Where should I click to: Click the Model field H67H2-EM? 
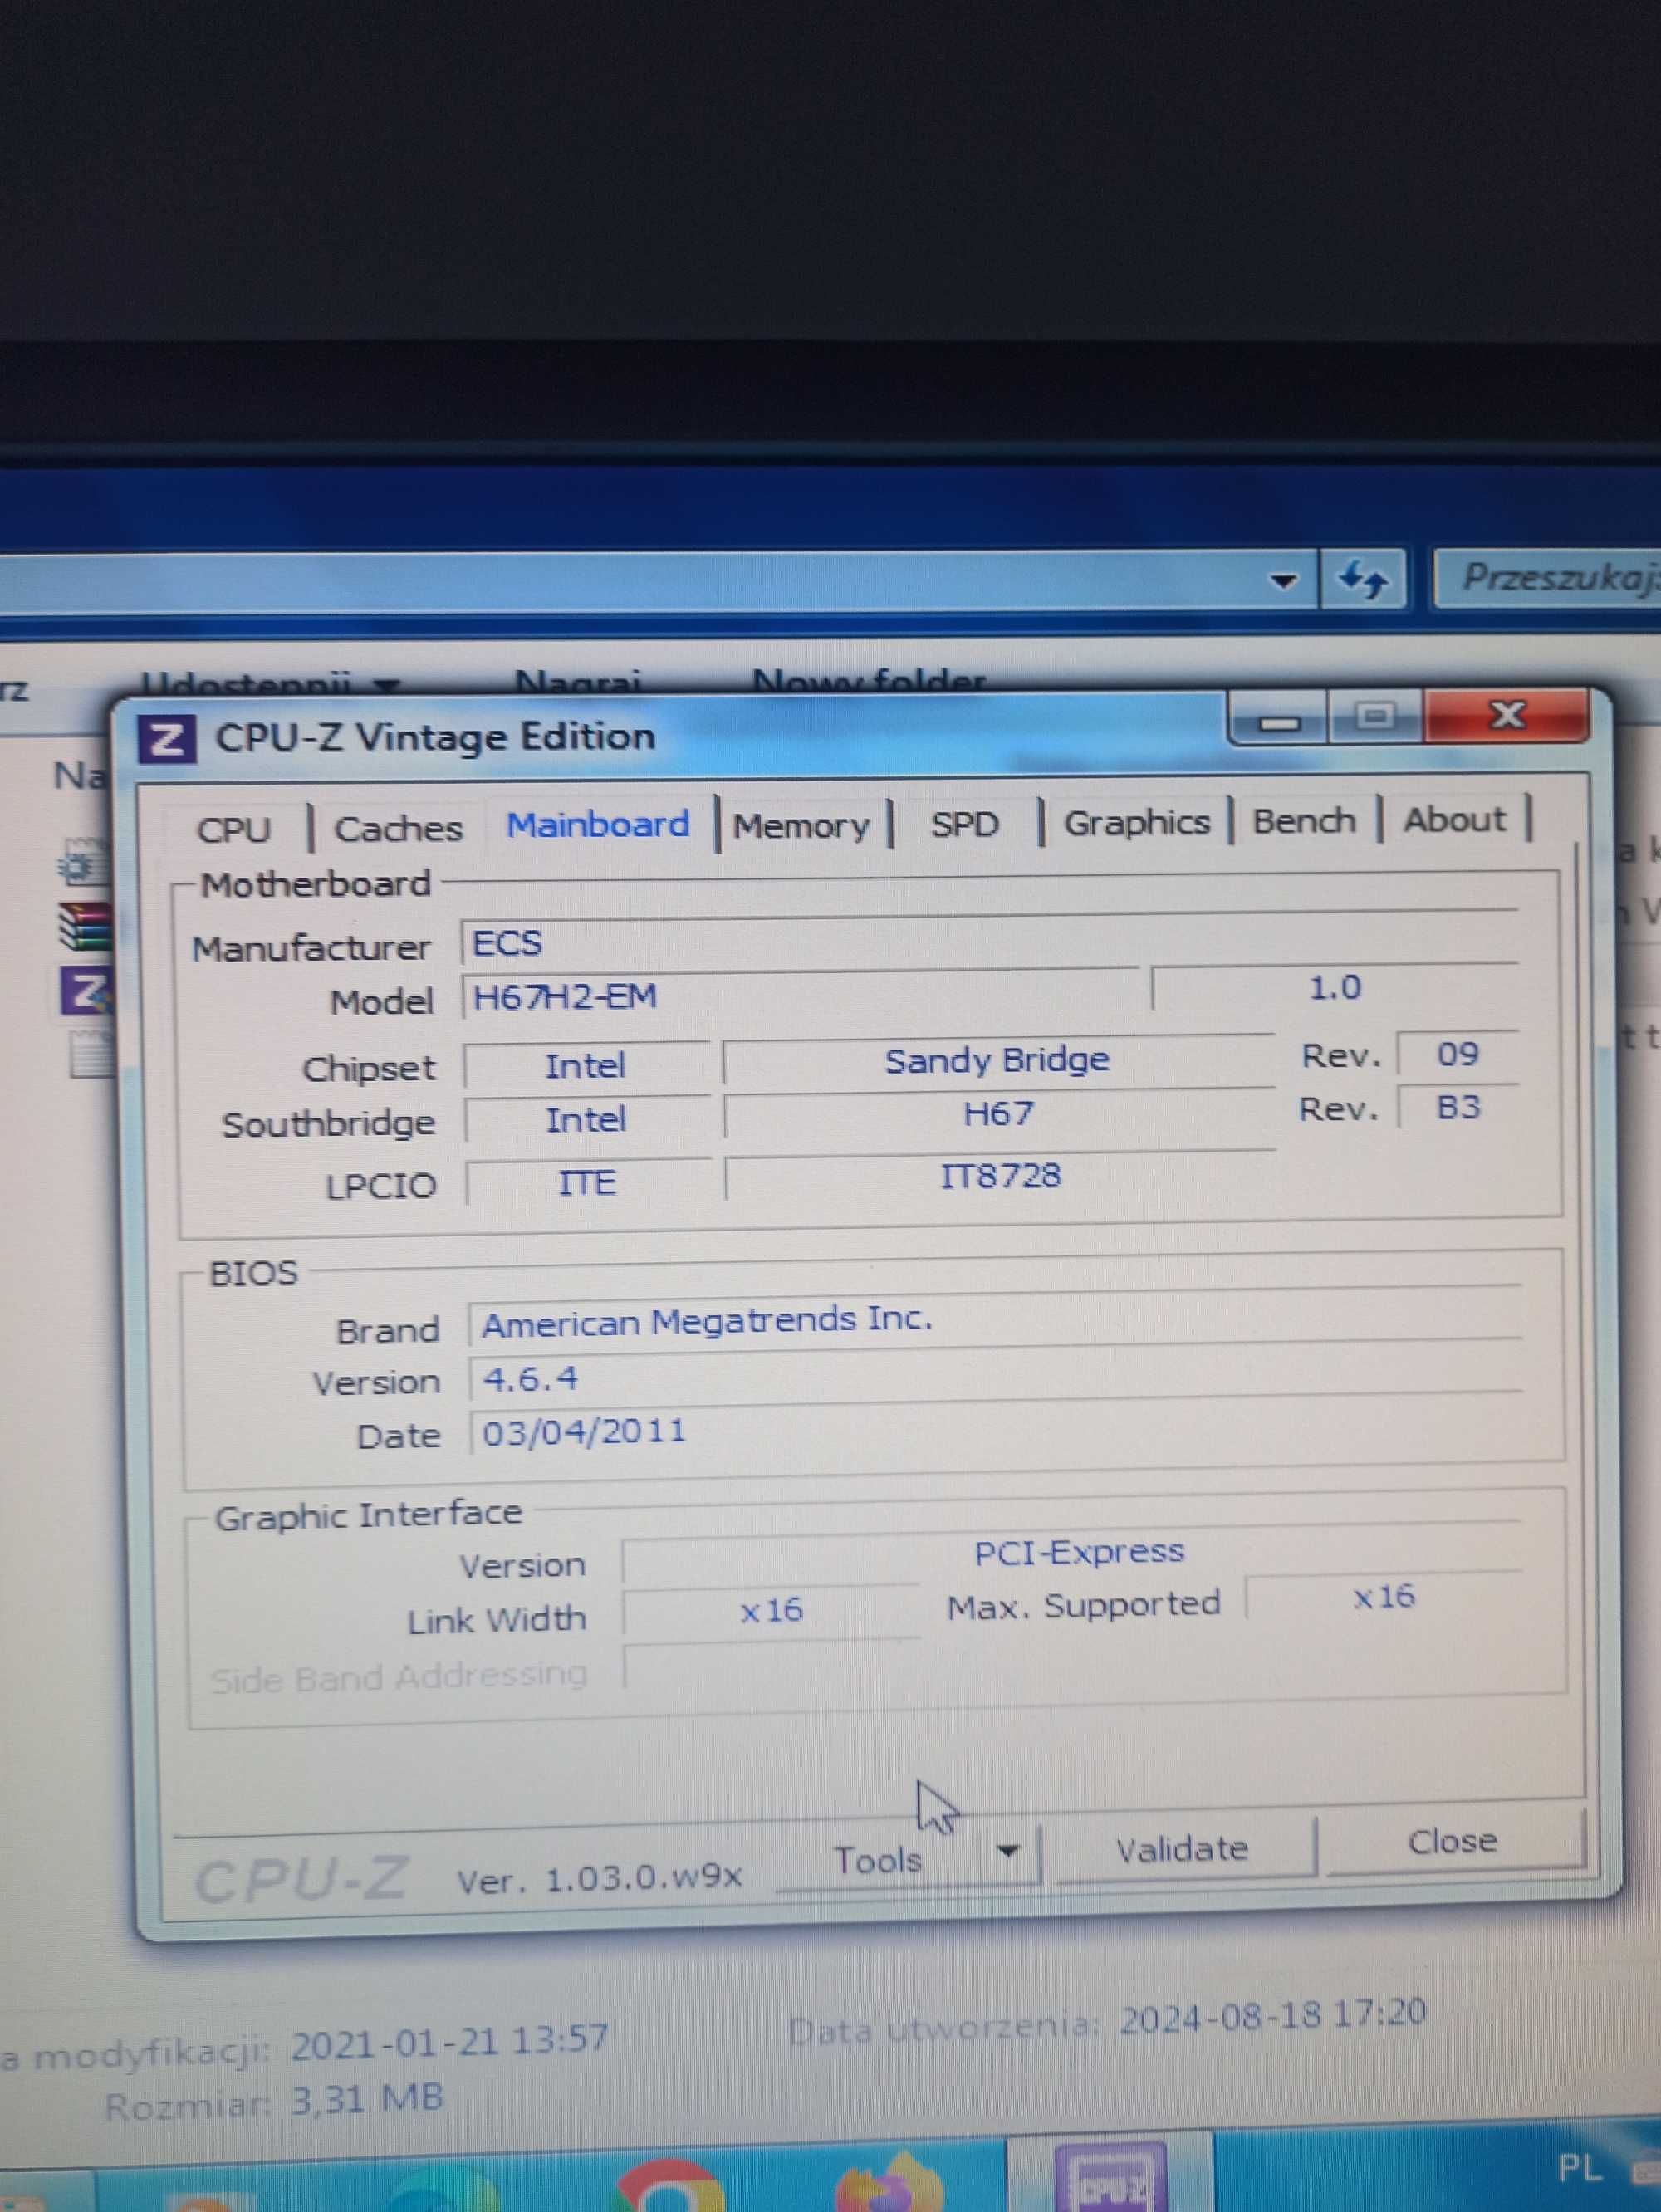[x=798, y=995]
